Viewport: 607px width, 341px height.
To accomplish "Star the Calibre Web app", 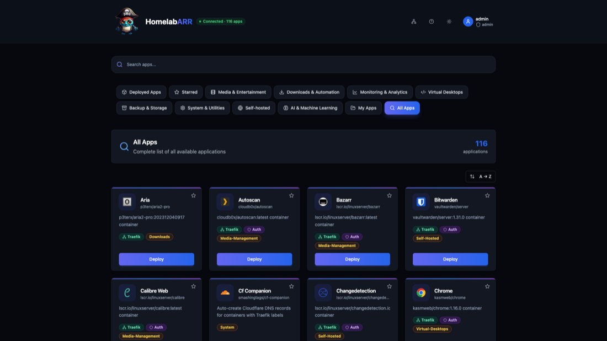I will point(194,286).
